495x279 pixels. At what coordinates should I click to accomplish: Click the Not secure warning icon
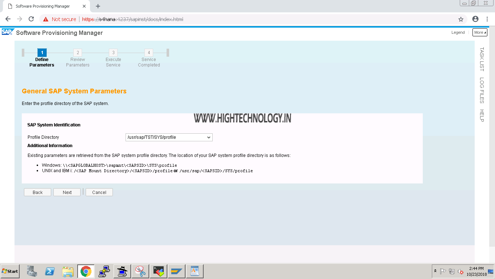coord(46,19)
